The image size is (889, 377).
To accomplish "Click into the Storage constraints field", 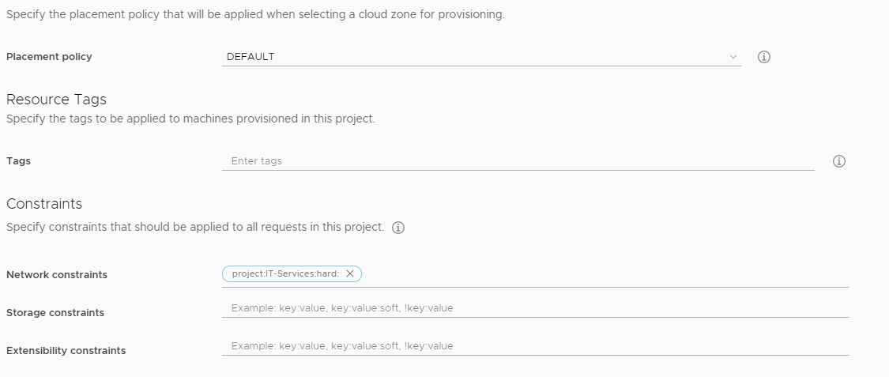I will click(x=535, y=307).
